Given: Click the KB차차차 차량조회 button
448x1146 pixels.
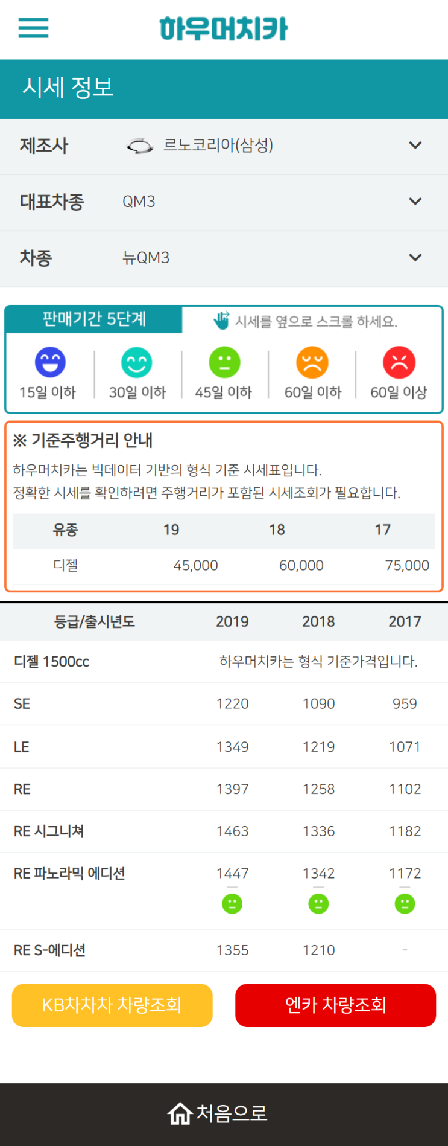Looking at the screenshot, I should point(112,1005).
